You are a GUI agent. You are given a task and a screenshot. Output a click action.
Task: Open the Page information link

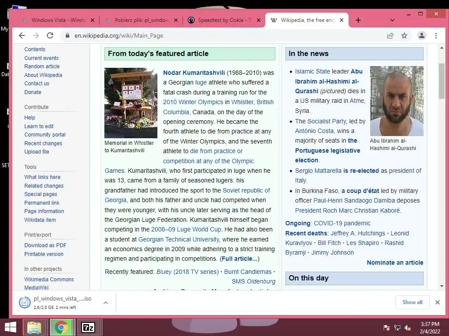coord(44,211)
